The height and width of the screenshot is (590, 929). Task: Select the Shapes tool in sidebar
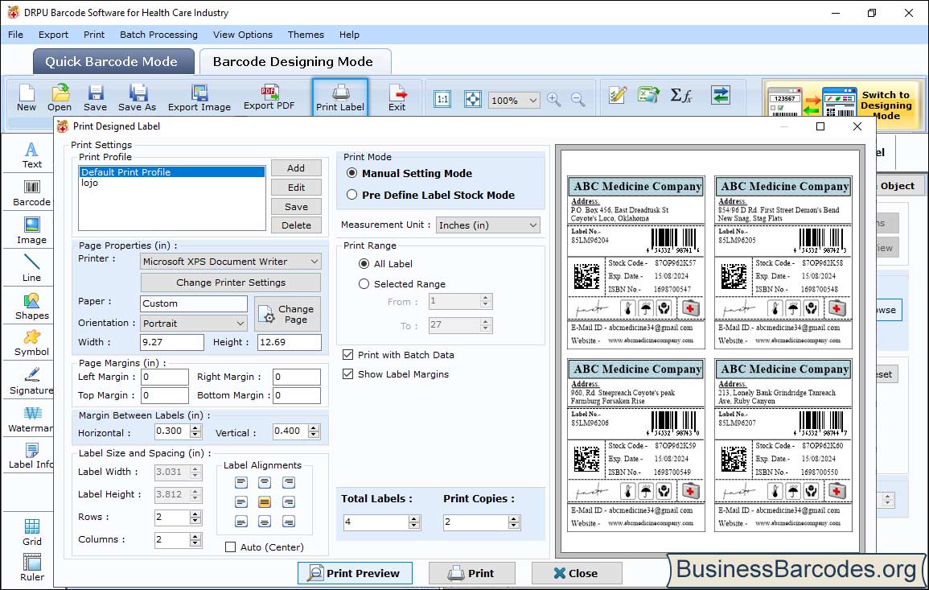(x=31, y=307)
